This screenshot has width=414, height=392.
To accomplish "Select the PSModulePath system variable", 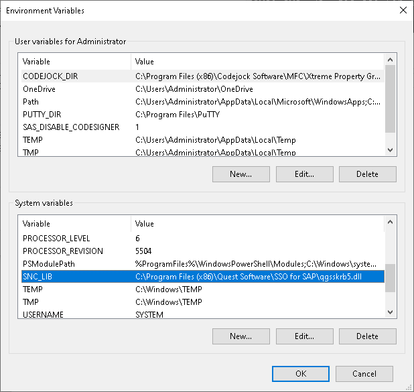I will pyautogui.click(x=203, y=264).
